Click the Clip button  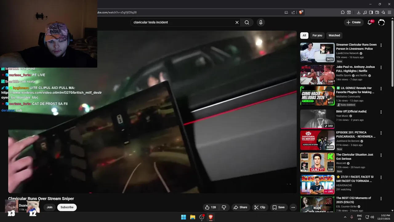pos(260,207)
